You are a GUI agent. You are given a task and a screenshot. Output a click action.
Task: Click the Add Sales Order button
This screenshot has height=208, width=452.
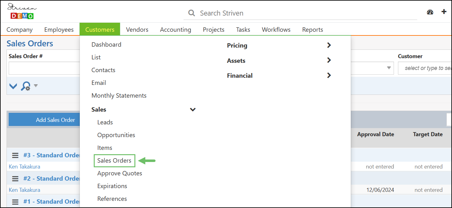44,120
